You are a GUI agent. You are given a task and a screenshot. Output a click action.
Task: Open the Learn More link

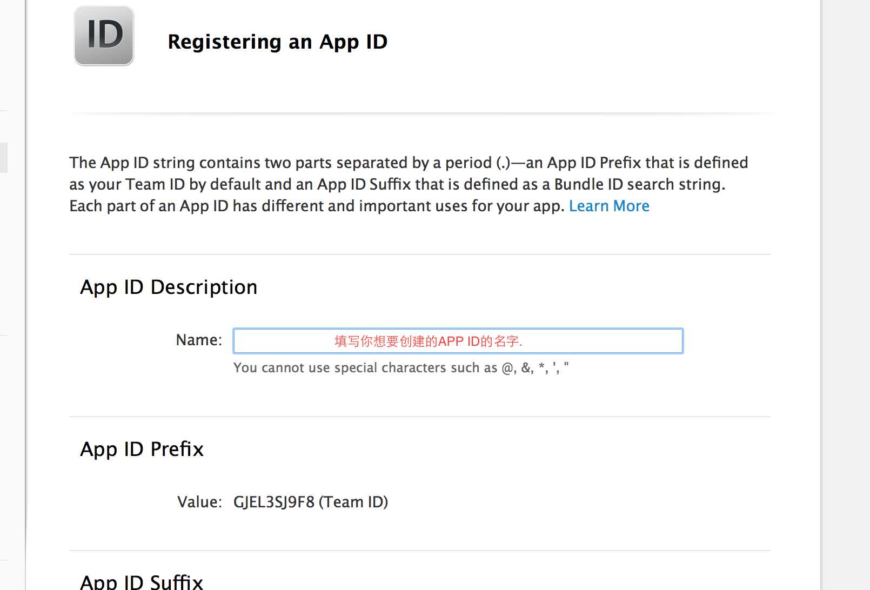[x=609, y=206]
